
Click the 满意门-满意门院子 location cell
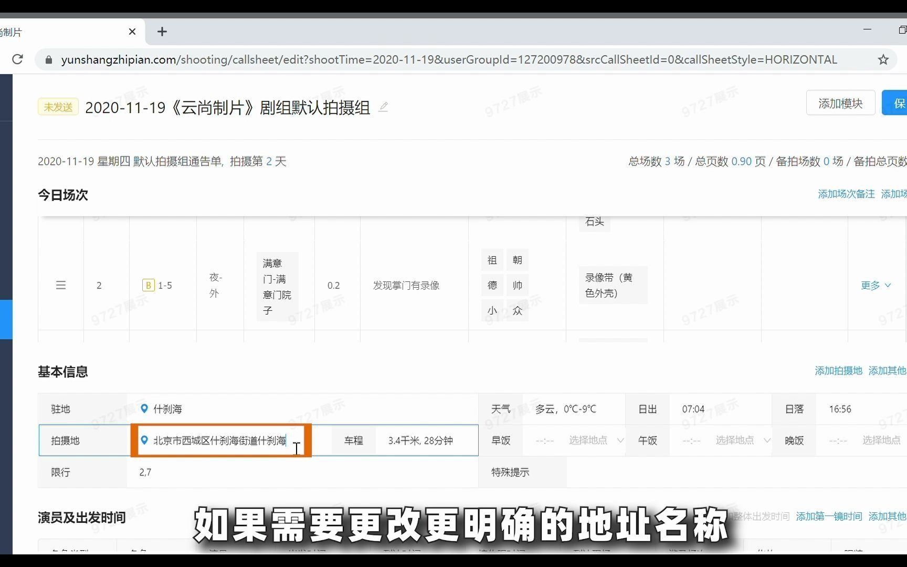[277, 287]
